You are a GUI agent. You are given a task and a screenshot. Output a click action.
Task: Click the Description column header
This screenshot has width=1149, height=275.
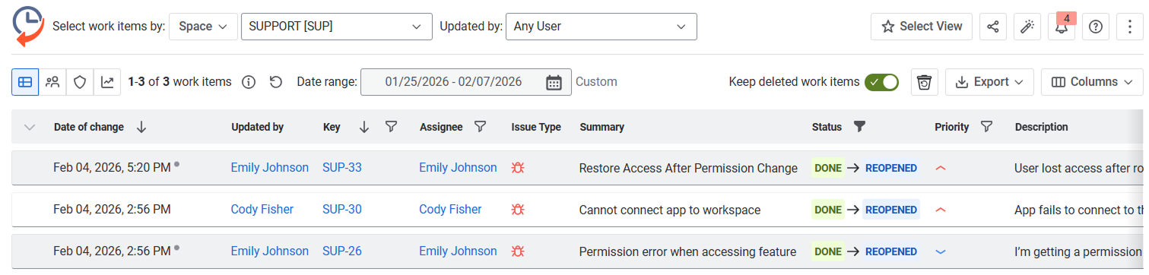pos(1041,127)
